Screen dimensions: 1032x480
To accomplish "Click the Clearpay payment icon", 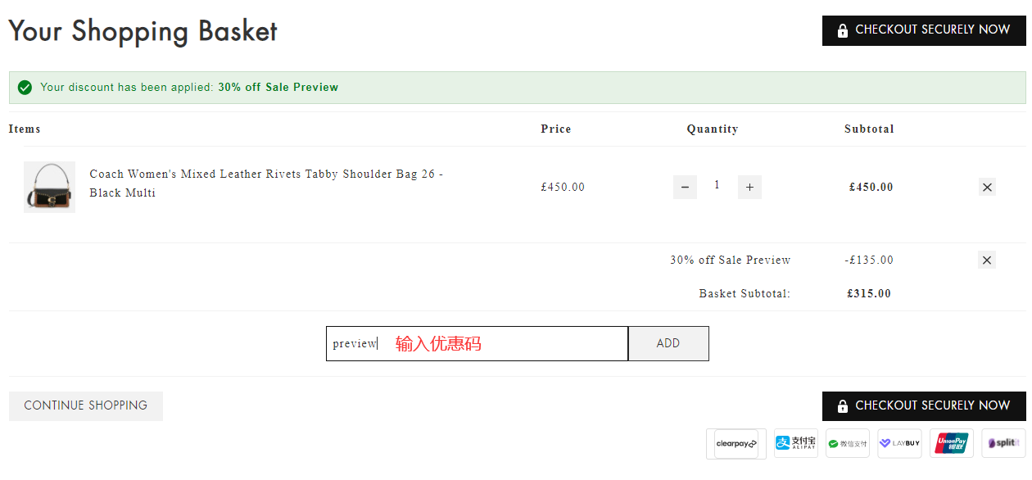I will [736, 443].
